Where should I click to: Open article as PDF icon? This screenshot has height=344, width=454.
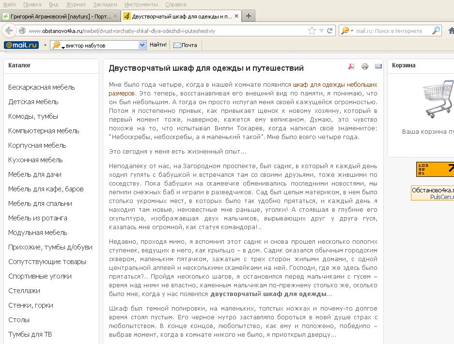pos(351,66)
